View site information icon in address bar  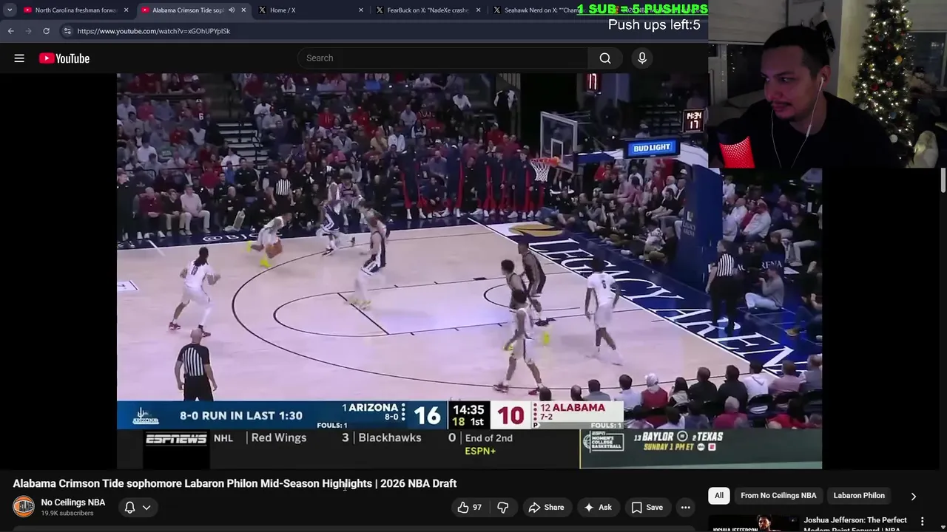67,31
